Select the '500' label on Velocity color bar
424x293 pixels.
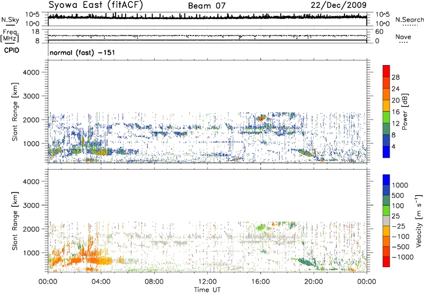pos(398,195)
